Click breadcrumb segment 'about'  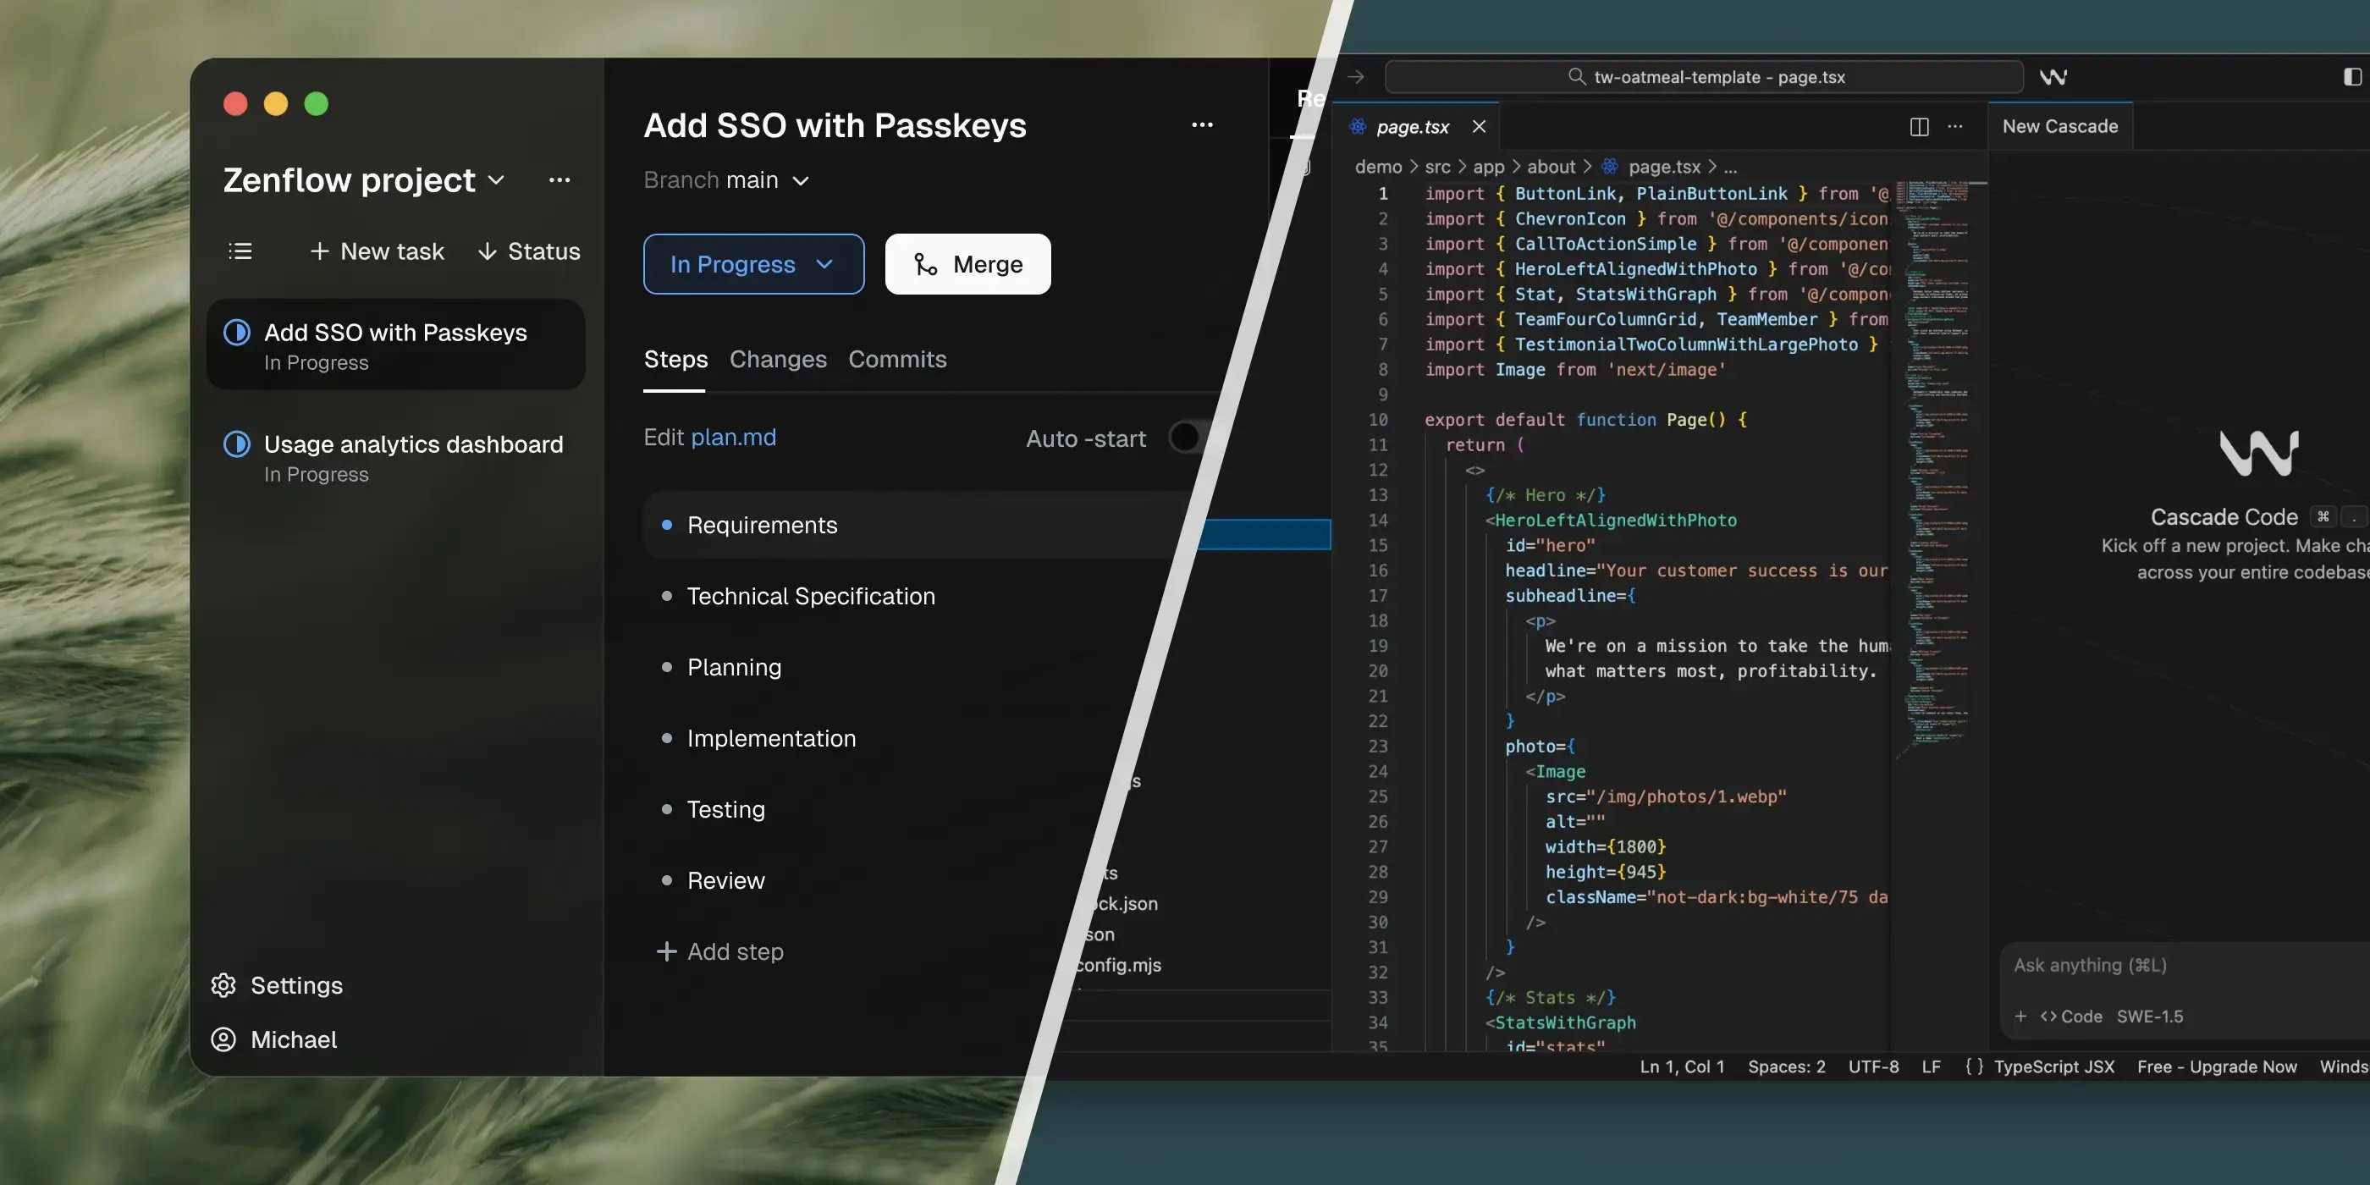pyautogui.click(x=1552, y=167)
